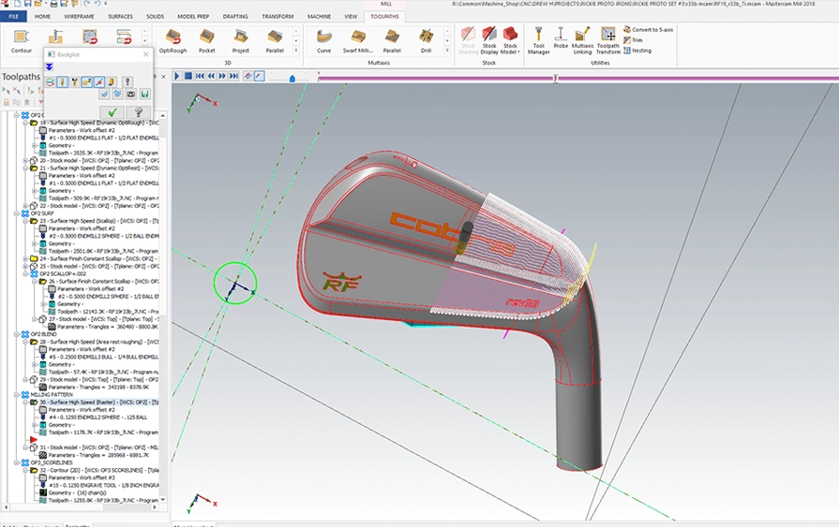Toggle trace mode in backplot bar

(247, 77)
